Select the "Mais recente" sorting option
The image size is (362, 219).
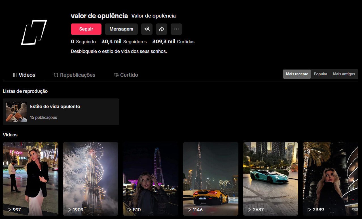click(297, 74)
